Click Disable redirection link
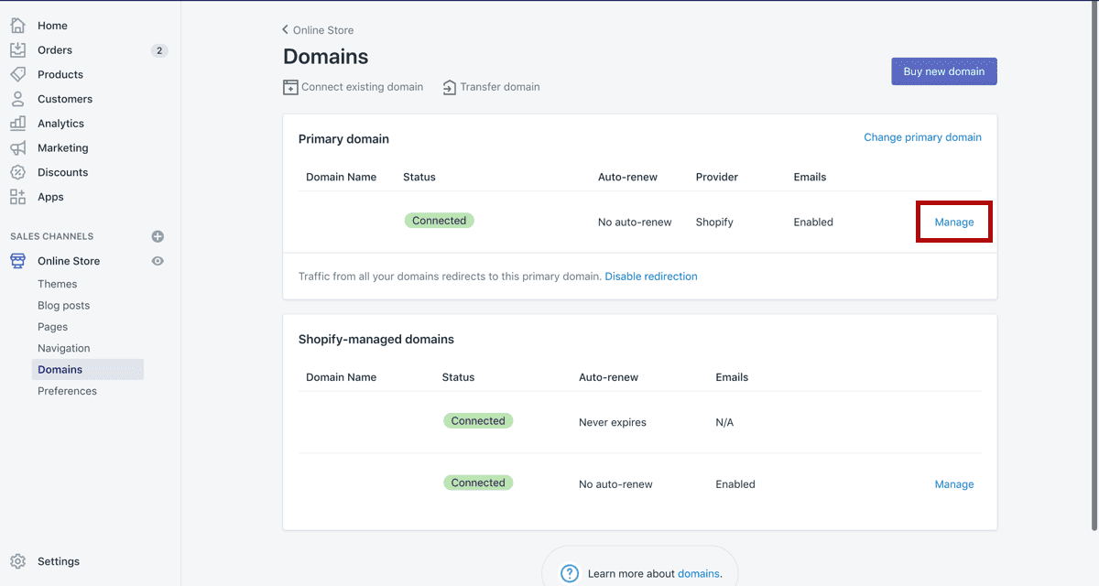The image size is (1099, 586). click(x=650, y=277)
